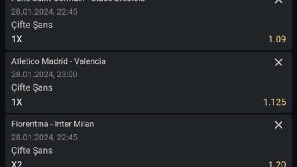Click Çifte Şans under Atletico Madrid match
The image size is (297, 167).
click(32, 87)
